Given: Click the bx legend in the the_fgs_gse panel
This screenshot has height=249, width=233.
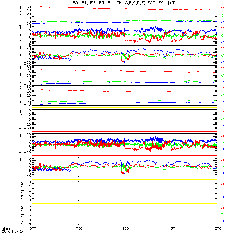Looking at the screenshot, I should tap(222, 101).
